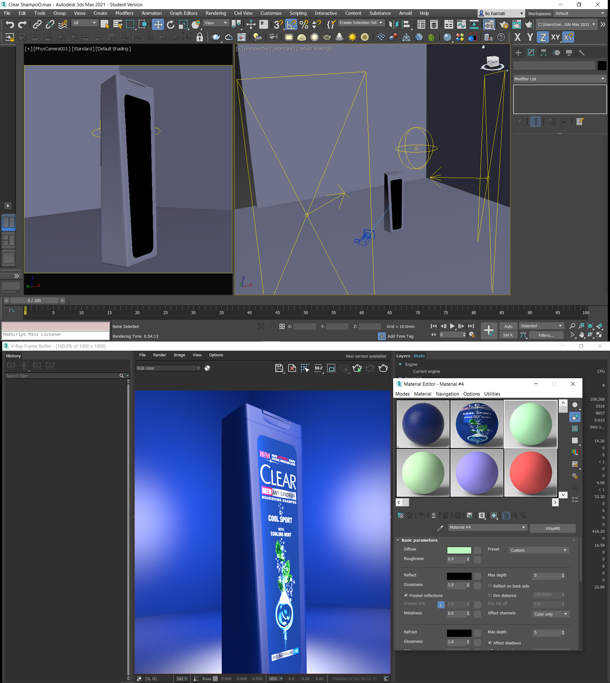Disable the Fresnel reflections checkbox
This screenshot has width=610, height=683.
click(x=406, y=595)
